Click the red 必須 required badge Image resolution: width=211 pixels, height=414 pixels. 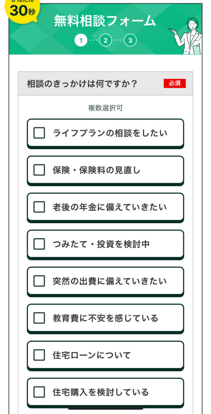coord(175,83)
